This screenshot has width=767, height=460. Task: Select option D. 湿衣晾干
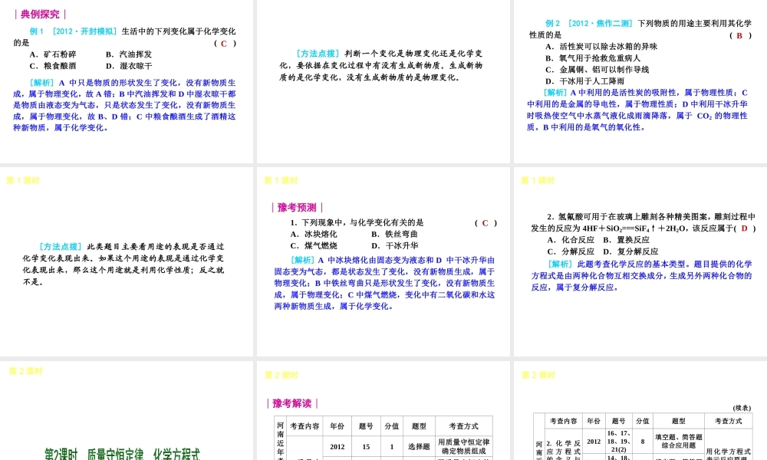[129, 66]
